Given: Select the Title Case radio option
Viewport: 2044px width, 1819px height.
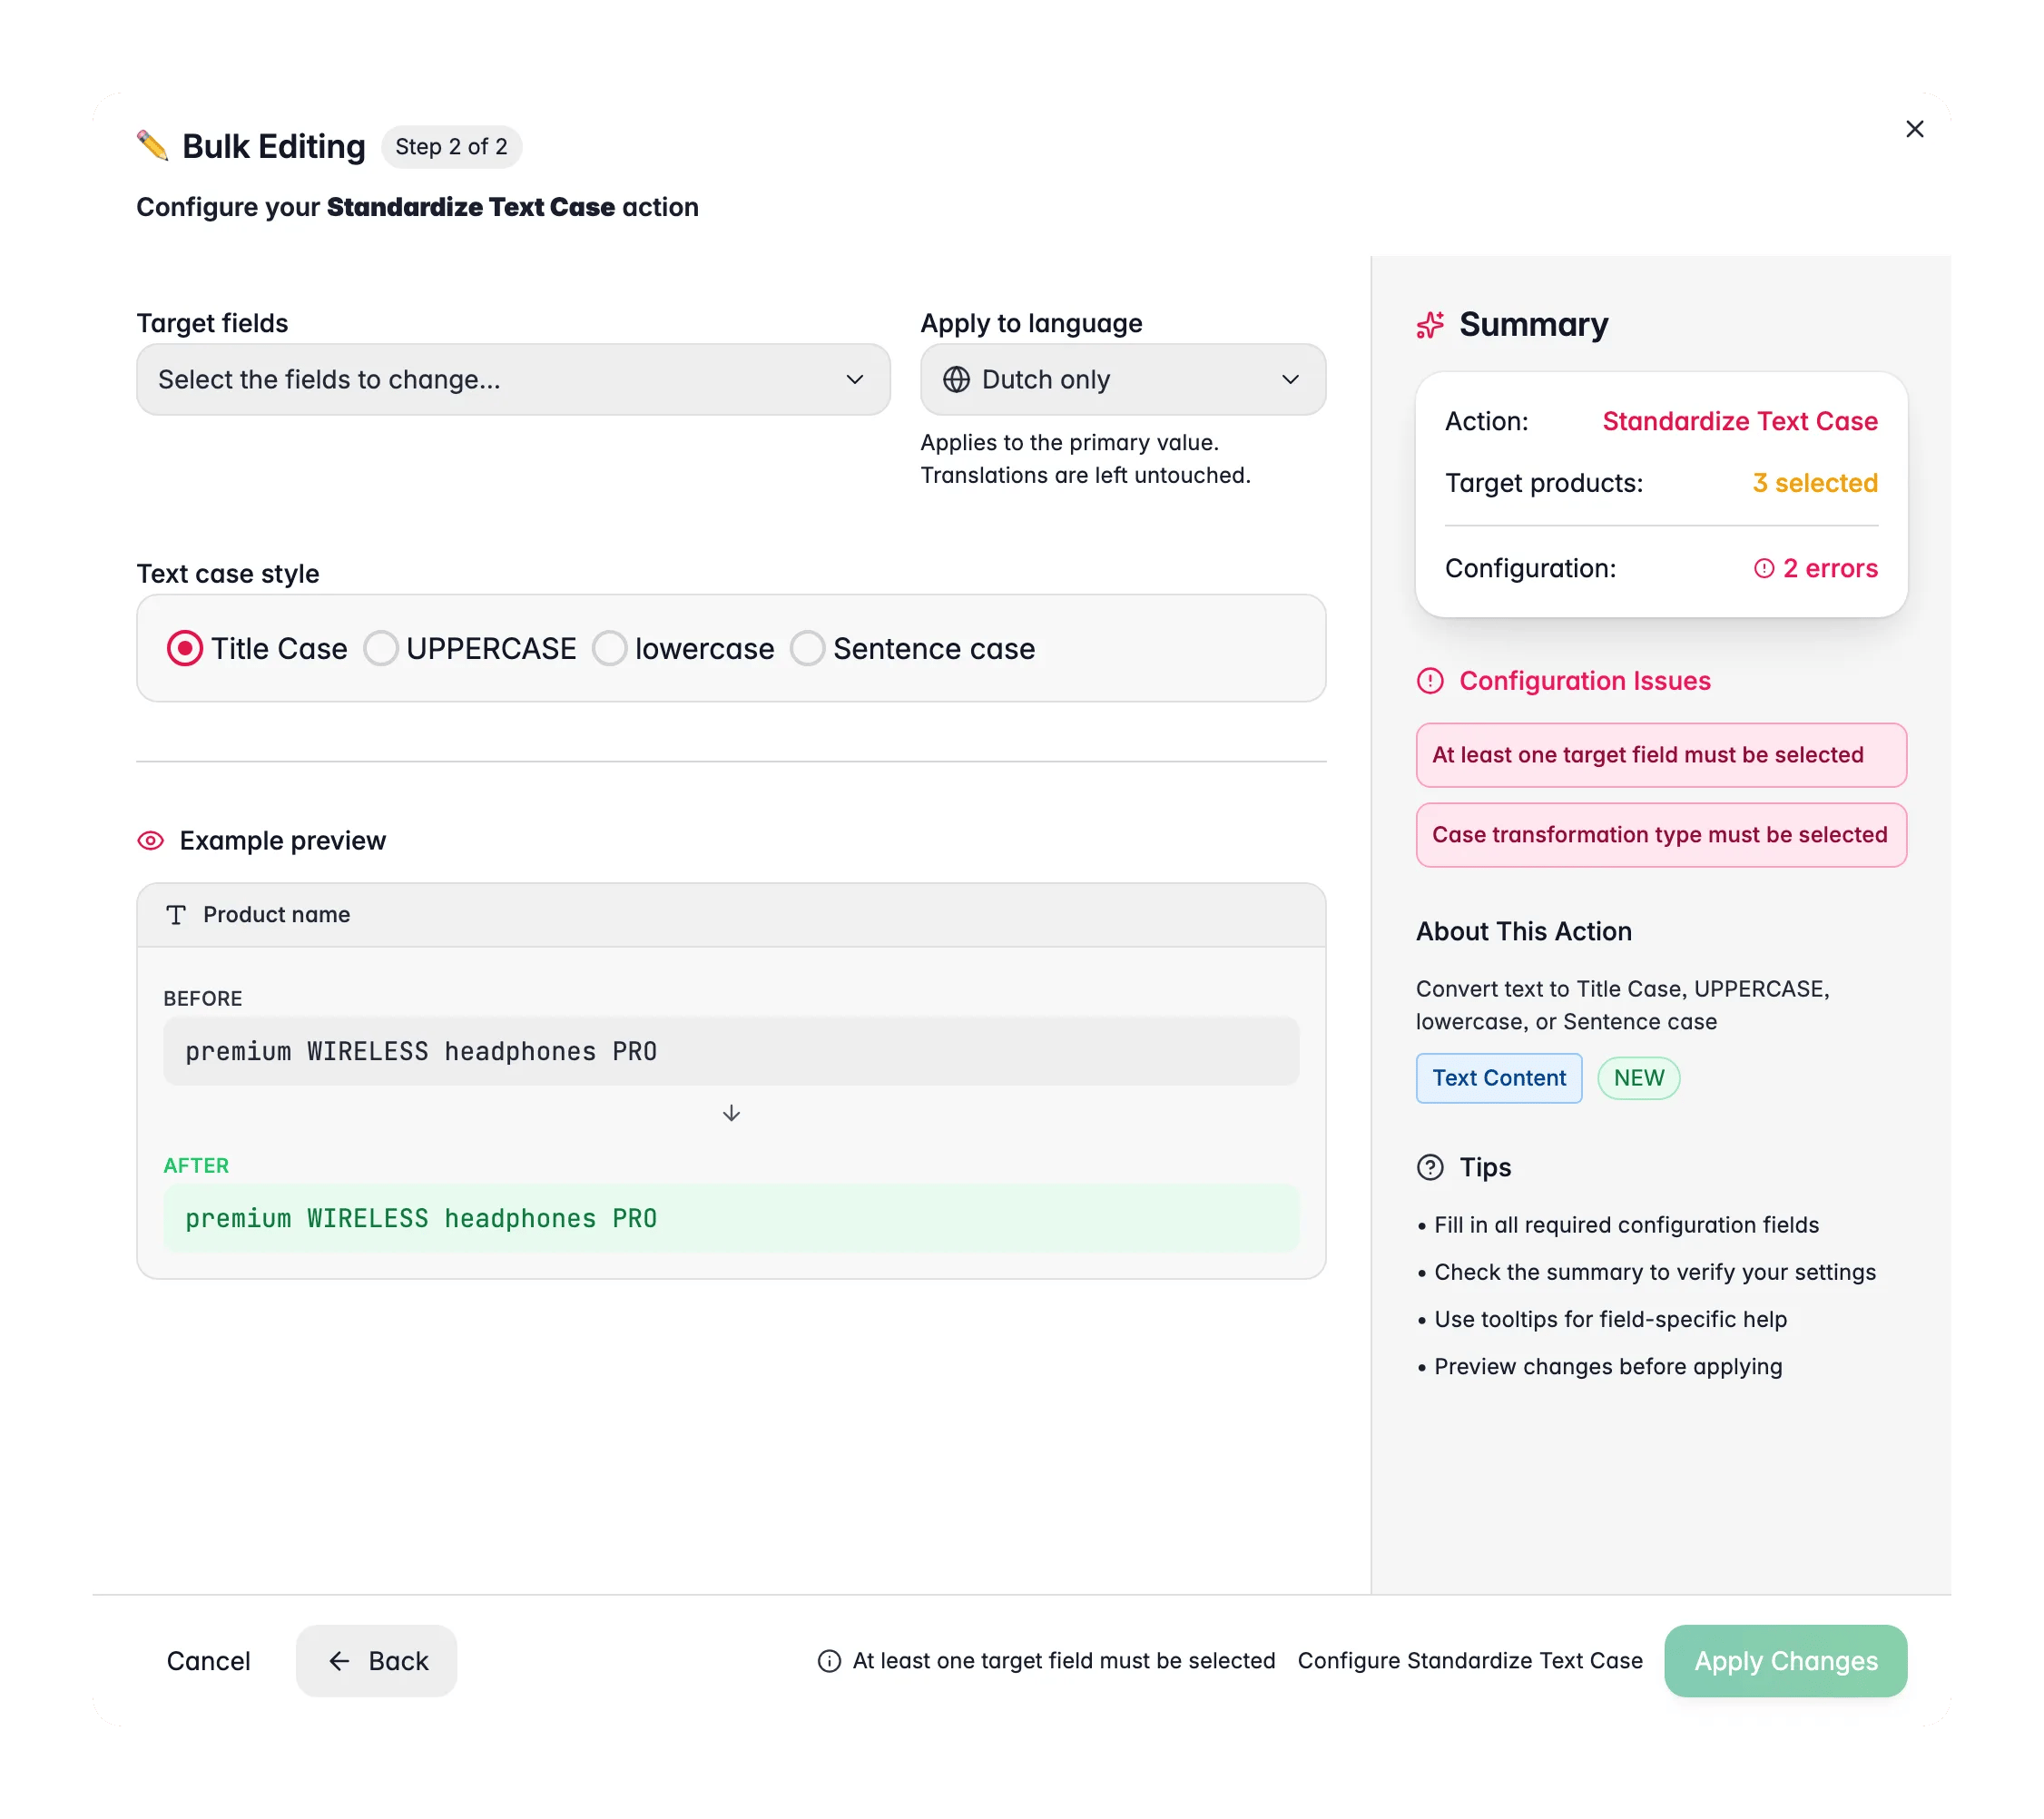Looking at the screenshot, I should 184,648.
